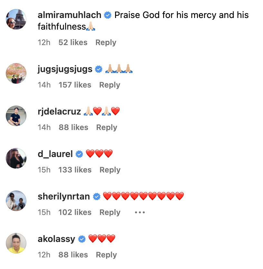
Task: Click verified badge next to almiramuhlach
Action: (x=108, y=15)
